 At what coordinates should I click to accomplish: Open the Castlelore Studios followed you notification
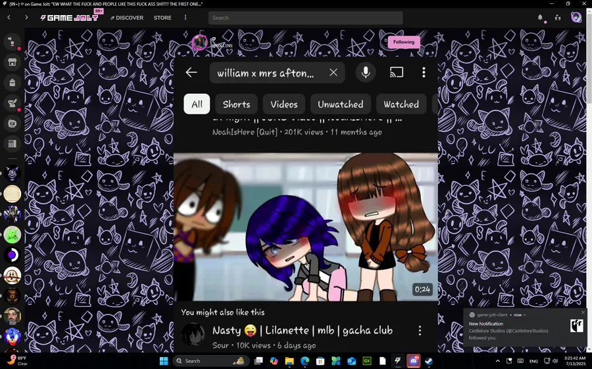tap(525, 327)
